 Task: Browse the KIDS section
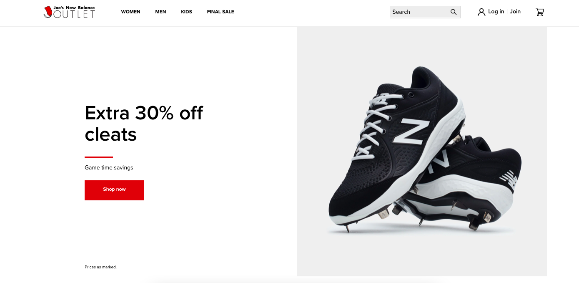(x=186, y=12)
